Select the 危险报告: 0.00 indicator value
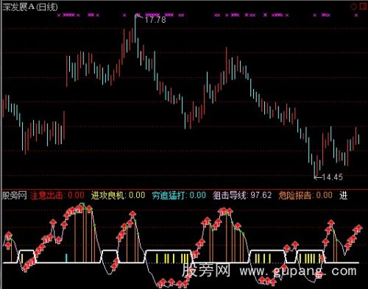The width and height of the screenshot is (368, 289). point(305,196)
